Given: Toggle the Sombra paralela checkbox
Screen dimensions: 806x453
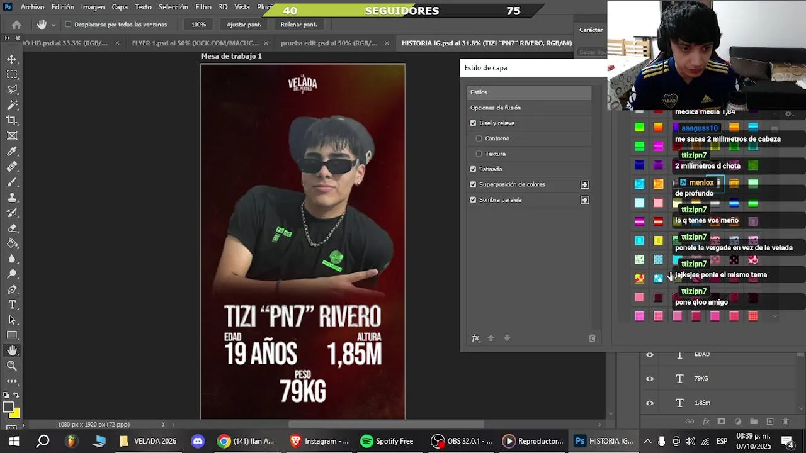Looking at the screenshot, I should tap(473, 200).
